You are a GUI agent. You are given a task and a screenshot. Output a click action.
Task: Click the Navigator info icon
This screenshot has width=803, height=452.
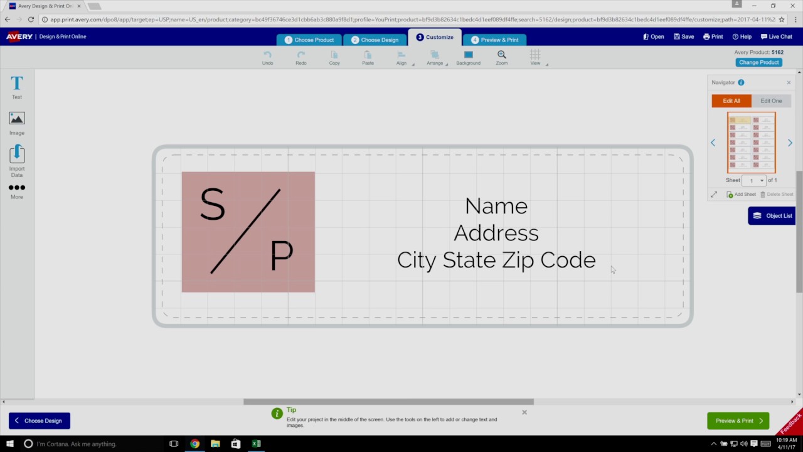(x=741, y=82)
